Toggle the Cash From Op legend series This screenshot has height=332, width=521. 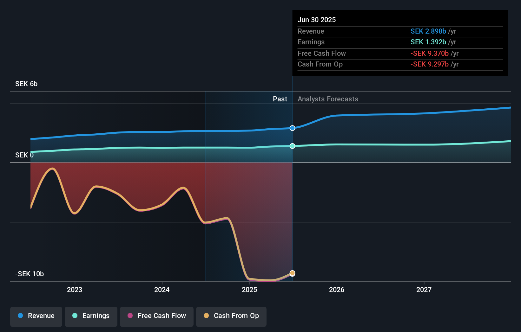tap(231, 316)
